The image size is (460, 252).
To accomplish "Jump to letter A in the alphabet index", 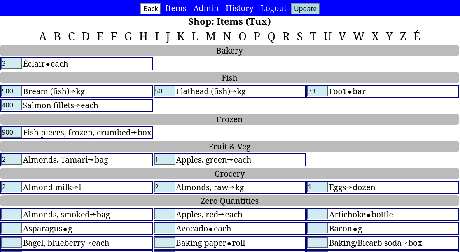I will pos(42,37).
